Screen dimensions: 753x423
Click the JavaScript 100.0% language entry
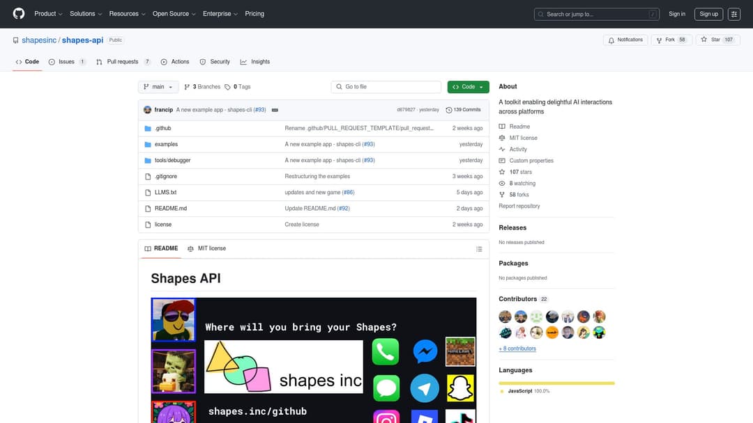(x=524, y=392)
